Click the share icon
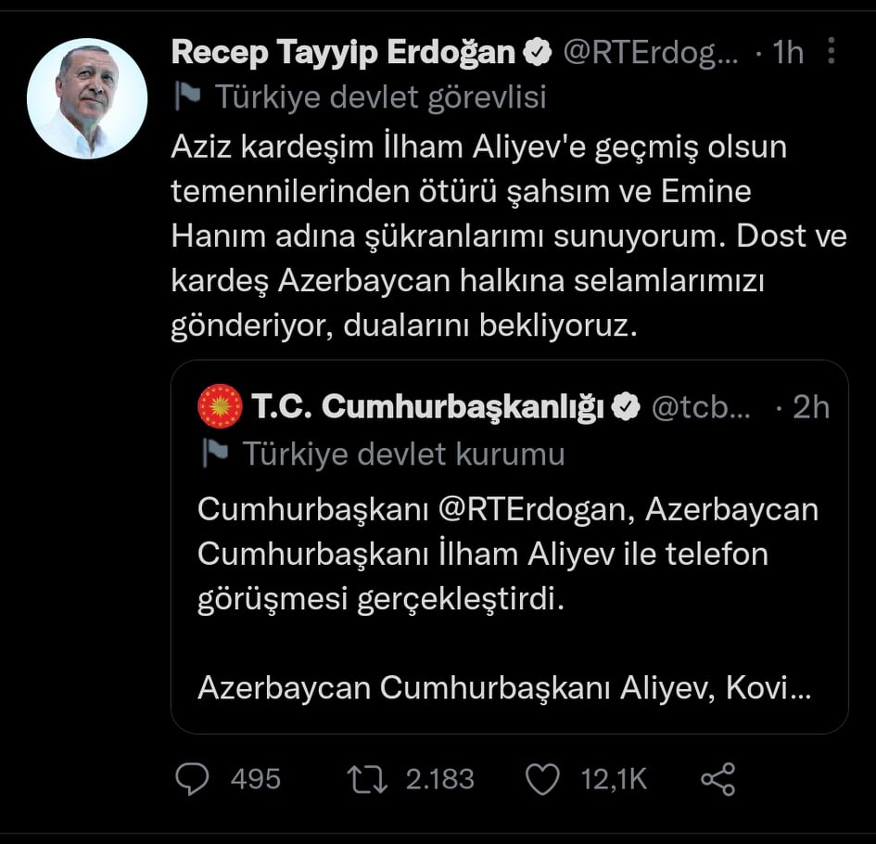The width and height of the screenshot is (876, 844). (x=717, y=778)
